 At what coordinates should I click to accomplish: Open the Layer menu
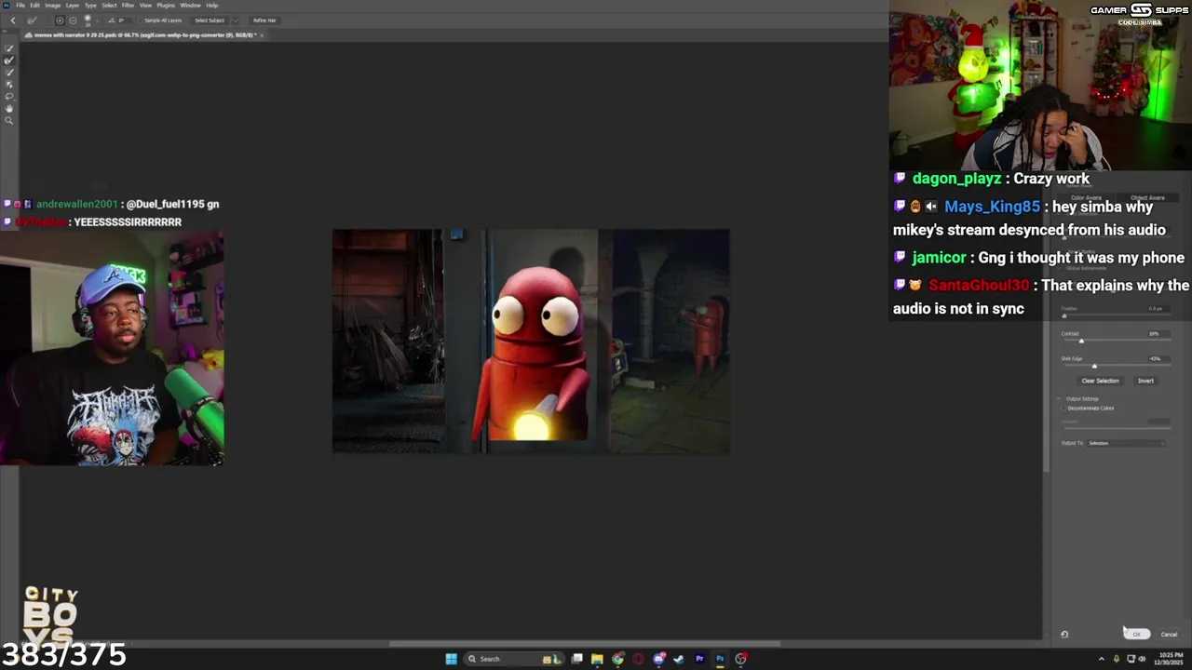point(73,5)
